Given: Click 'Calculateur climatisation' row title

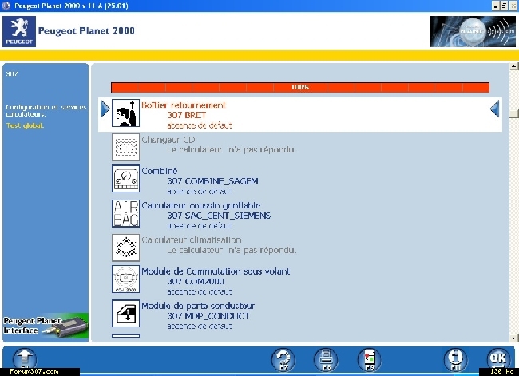Looking at the screenshot, I should tap(192, 239).
